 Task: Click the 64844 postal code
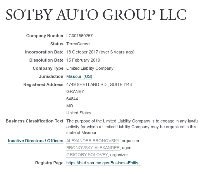point(72,99)
